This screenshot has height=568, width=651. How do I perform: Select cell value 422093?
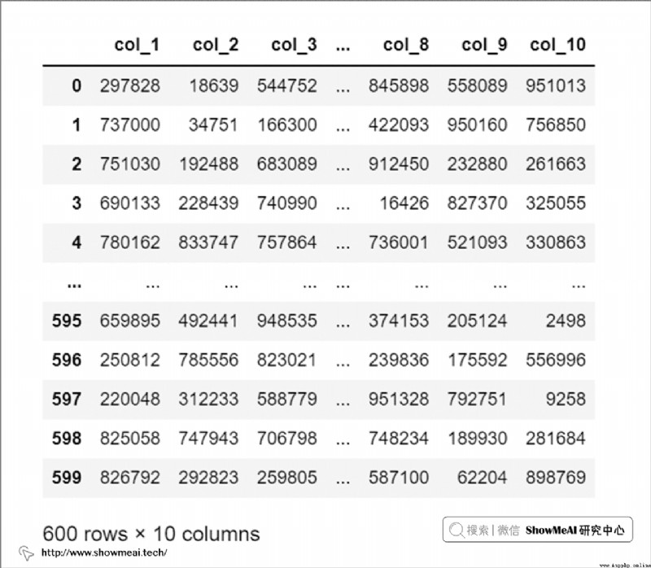(x=399, y=125)
